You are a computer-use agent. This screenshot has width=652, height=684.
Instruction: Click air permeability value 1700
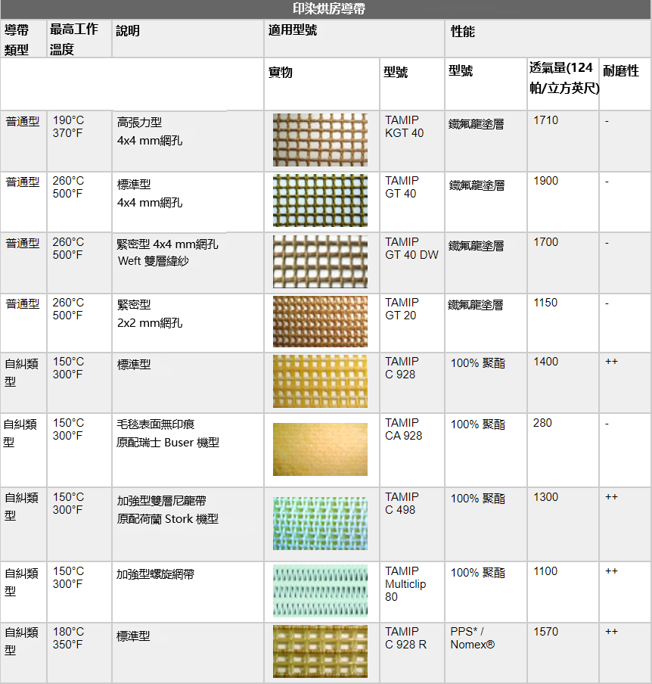point(545,242)
